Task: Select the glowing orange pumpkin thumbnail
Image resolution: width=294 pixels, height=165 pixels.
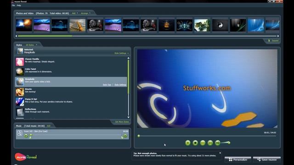Action: coord(167,25)
